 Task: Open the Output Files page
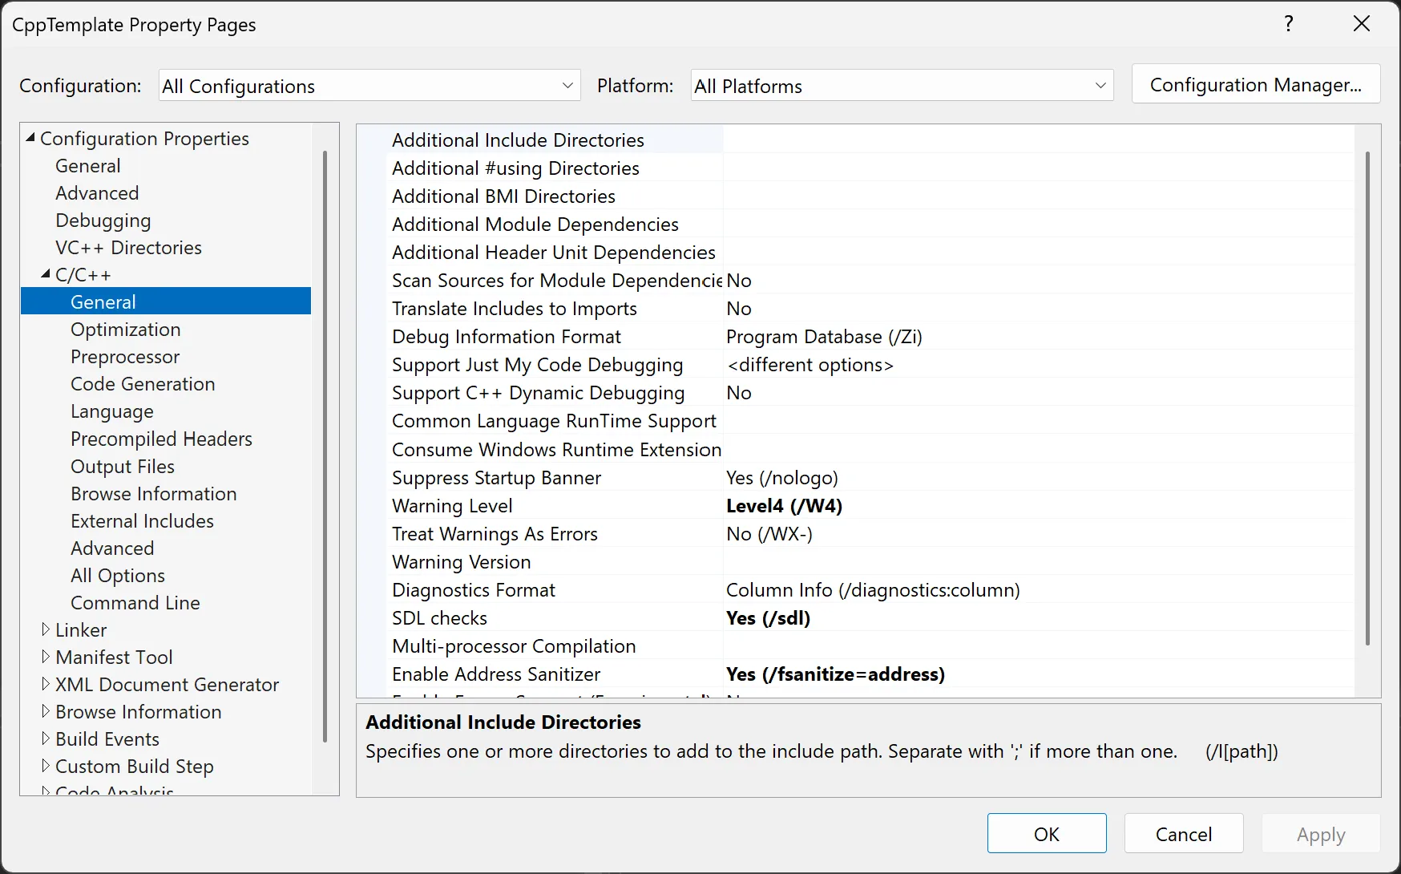tap(122, 466)
